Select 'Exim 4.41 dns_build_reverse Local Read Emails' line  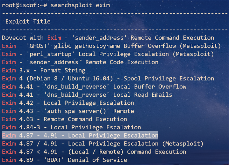[x=87, y=95]
